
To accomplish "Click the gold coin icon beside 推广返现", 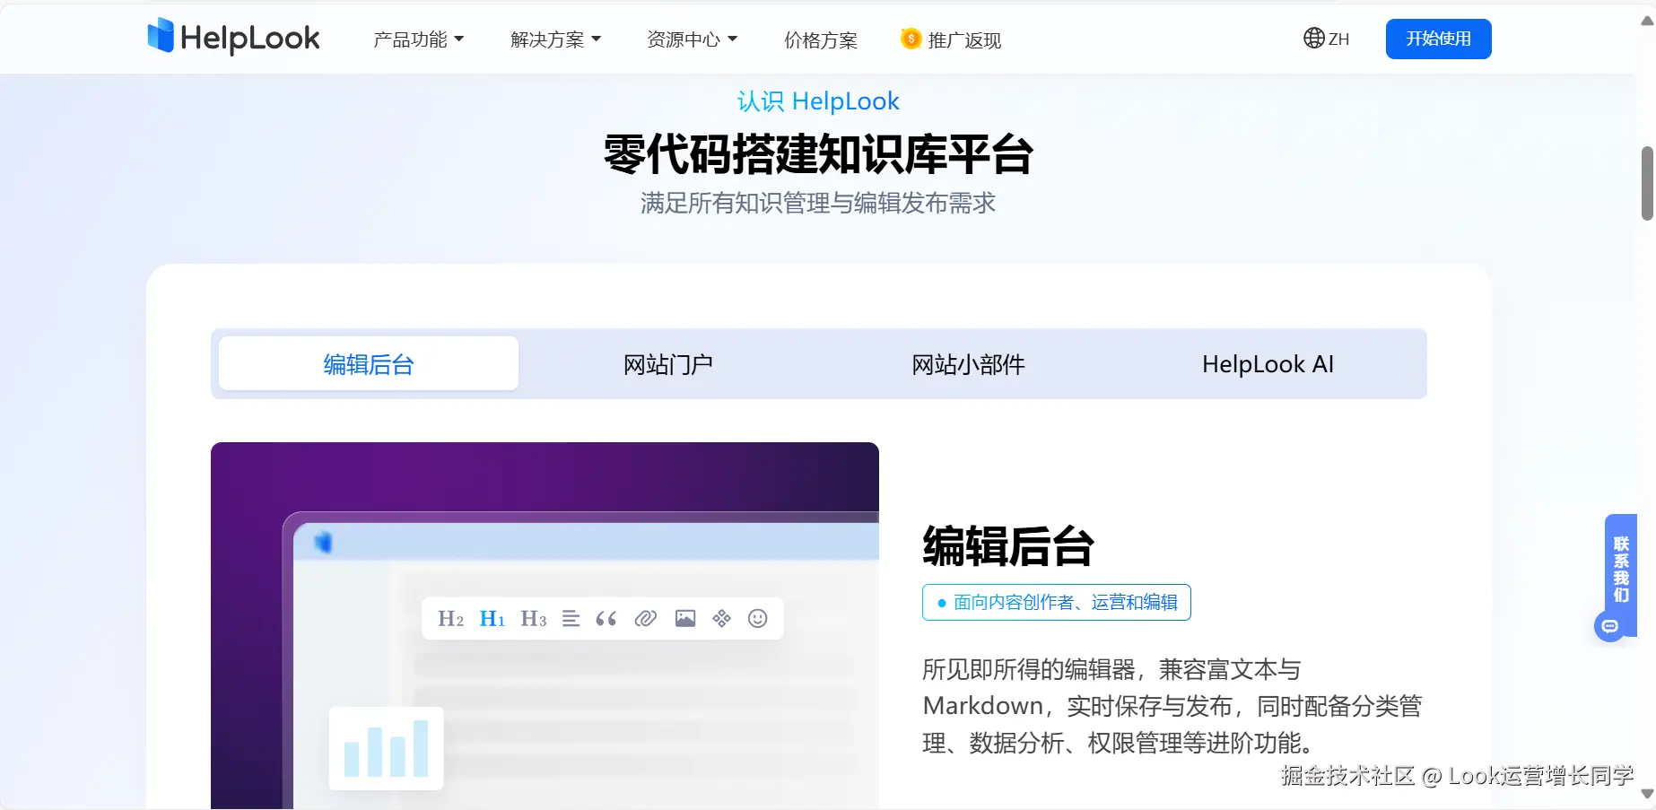I will (911, 39).
